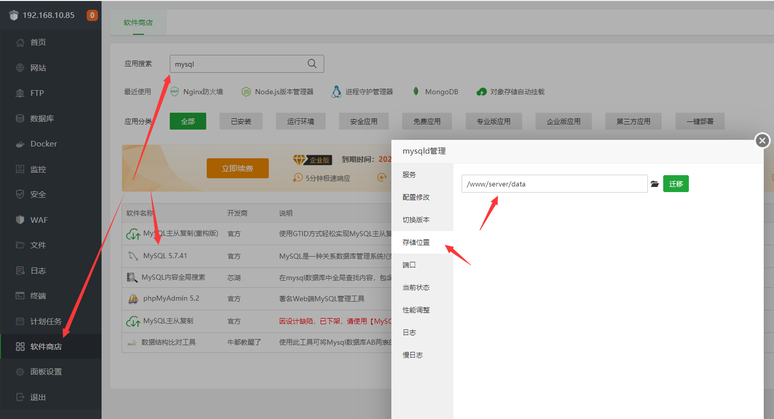Screen dimensions: 774x419
Task: Select the 存储位置 tab
Action: 422,242
